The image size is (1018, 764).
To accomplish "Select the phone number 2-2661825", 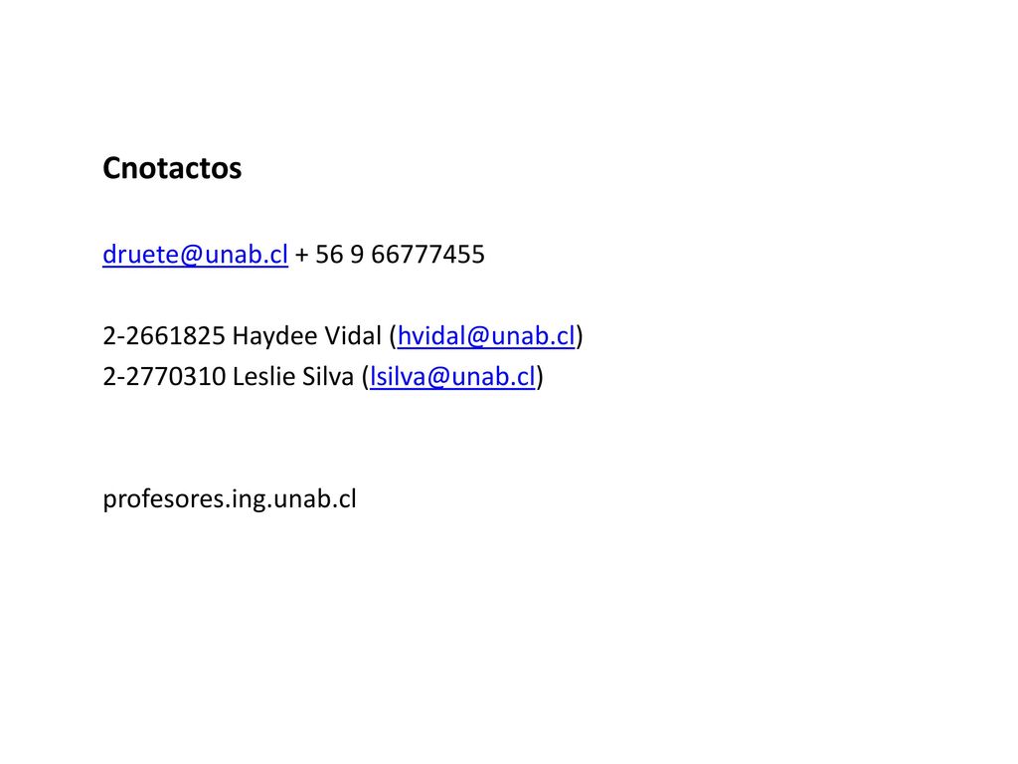I will 164,336.
